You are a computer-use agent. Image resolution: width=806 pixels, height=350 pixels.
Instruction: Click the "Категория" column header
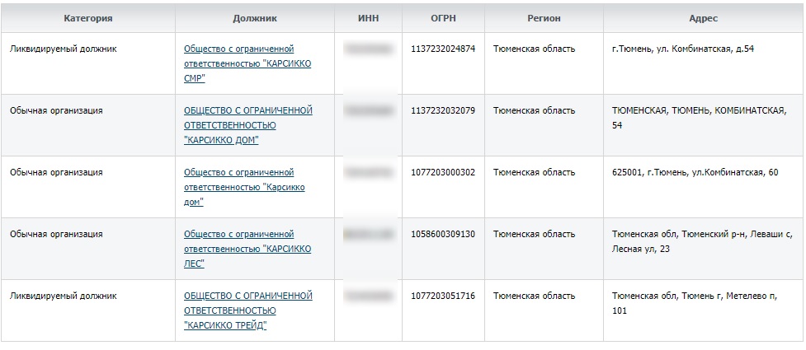click(x=88, y=18)
